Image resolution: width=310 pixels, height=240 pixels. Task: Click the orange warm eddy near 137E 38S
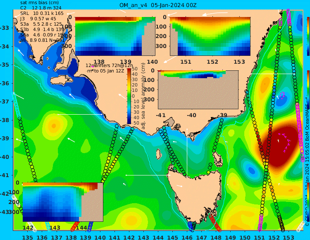click(x=53, y=126)
